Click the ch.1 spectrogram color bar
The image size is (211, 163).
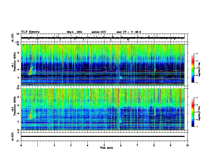click(x=193, y=68)
